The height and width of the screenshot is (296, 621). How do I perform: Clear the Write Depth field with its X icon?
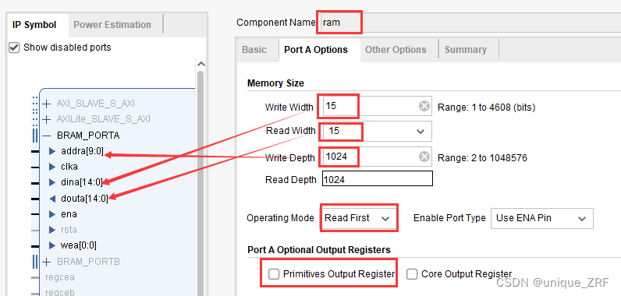tap(424, 157)
